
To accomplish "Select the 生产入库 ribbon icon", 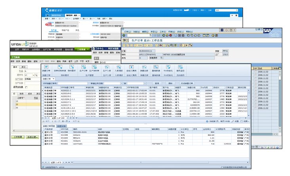I will (107, 67).
